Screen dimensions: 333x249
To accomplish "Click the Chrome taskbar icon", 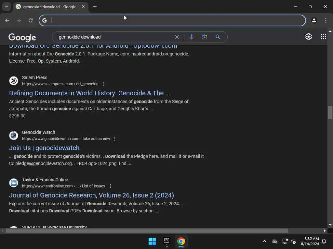I will [181, 241].
